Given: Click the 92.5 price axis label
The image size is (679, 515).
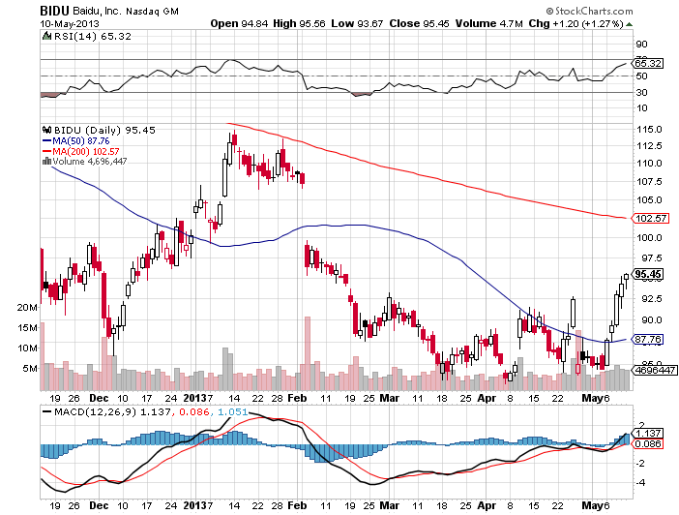Looking at the screenshot, I should pos(651,299).
